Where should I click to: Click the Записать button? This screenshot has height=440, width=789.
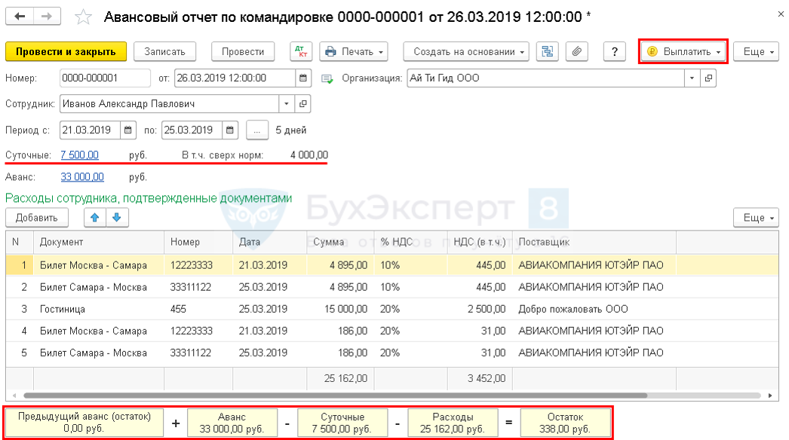(164, 51)
